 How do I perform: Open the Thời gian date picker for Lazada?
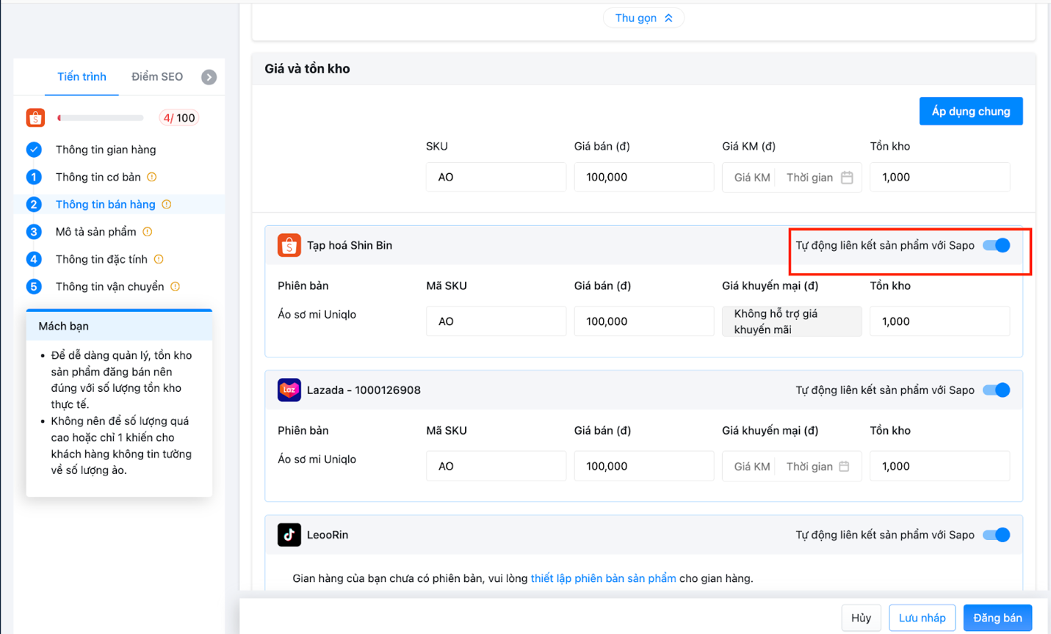coord(817,467)
